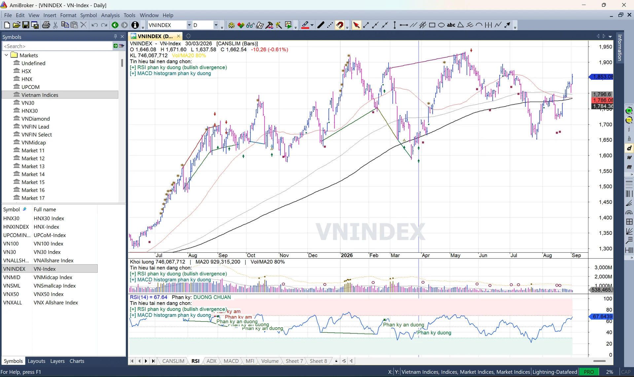
Task: Switch to daily interval 'd' button
Action: tap(629, 148)
